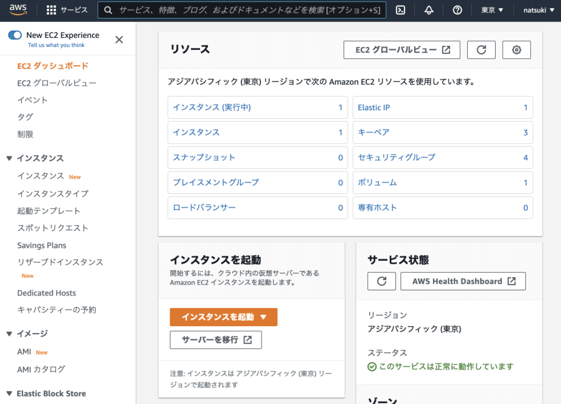The image size is (561, 404).
Task: Toggle the New EC2 Experience switch
Action: click(15, 35)
